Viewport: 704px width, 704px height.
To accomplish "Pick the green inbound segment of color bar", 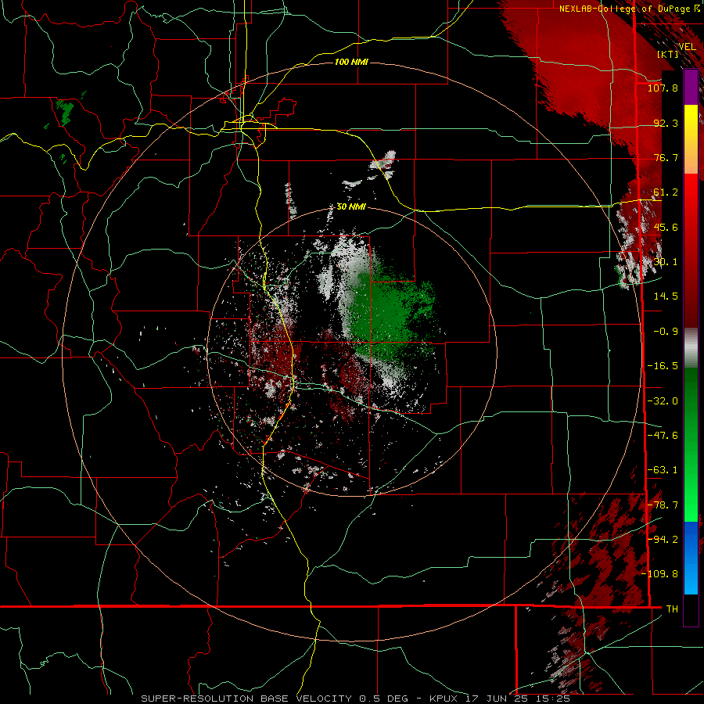I will coord(691,444).
